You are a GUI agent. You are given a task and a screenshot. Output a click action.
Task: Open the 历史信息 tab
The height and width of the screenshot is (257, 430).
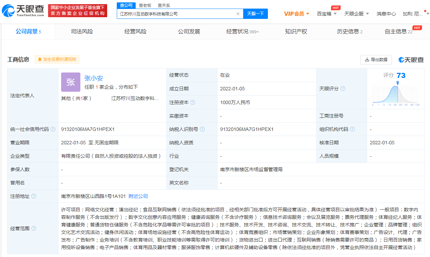click(x=350, y=32)
